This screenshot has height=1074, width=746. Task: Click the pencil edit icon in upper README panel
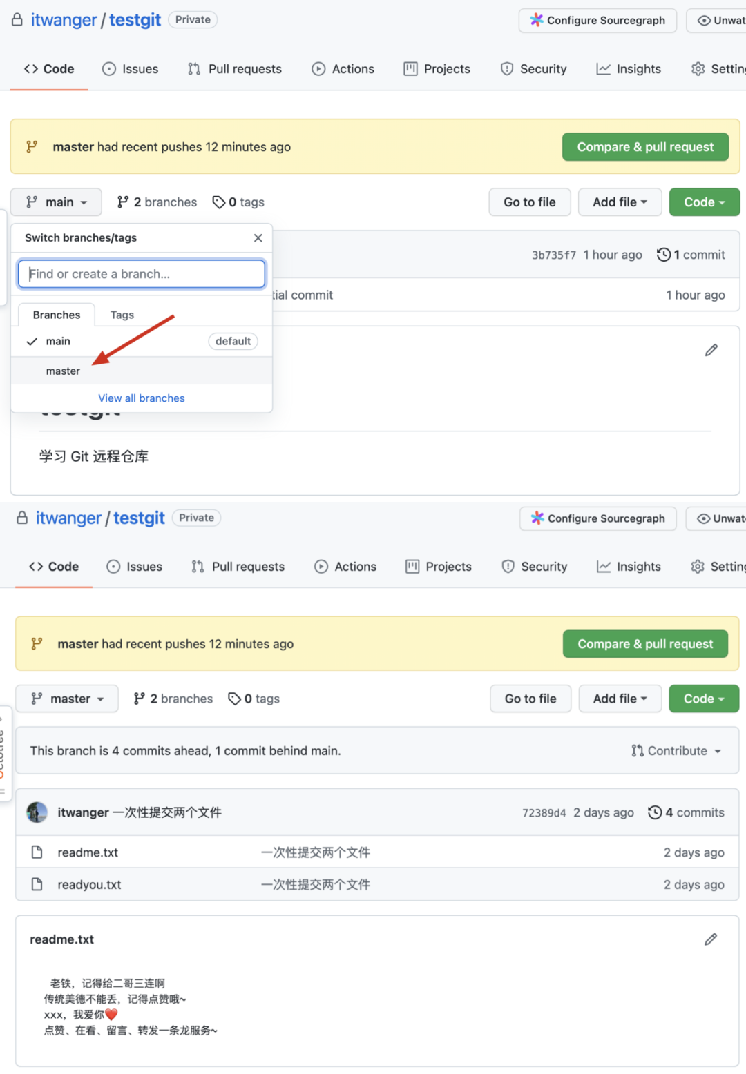[x=711, y=351]
